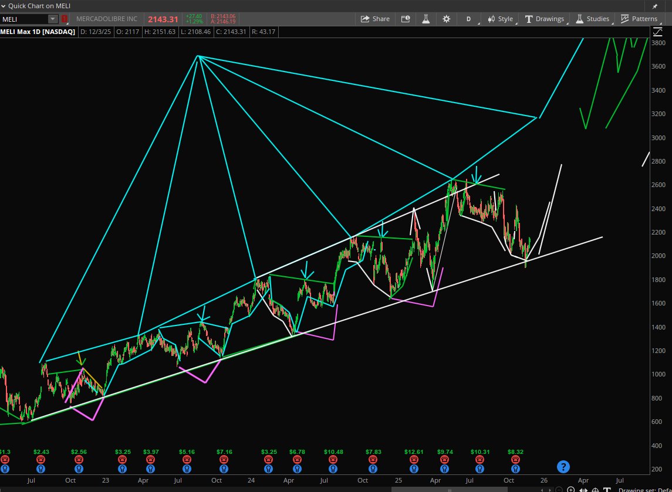Click the MERCADOLIBRE INC company name
The image size is (672, 492).
tap(107, 19)
